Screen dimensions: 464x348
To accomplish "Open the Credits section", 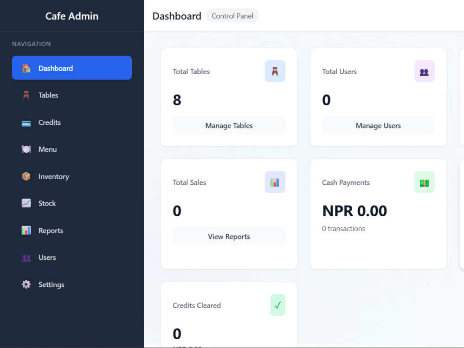I will click(72, 122).
